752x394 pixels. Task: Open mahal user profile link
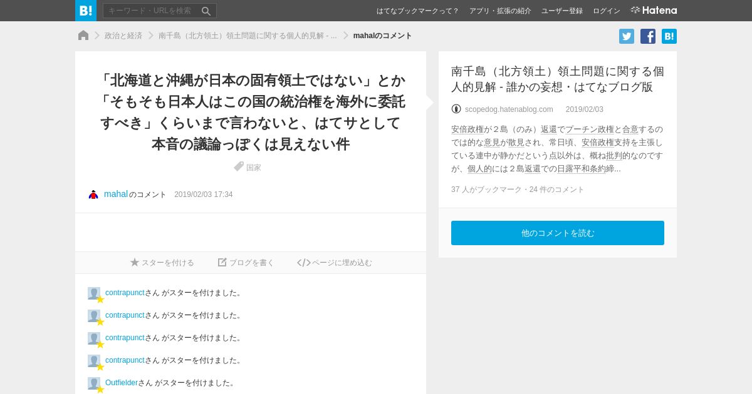click(116, 194)
